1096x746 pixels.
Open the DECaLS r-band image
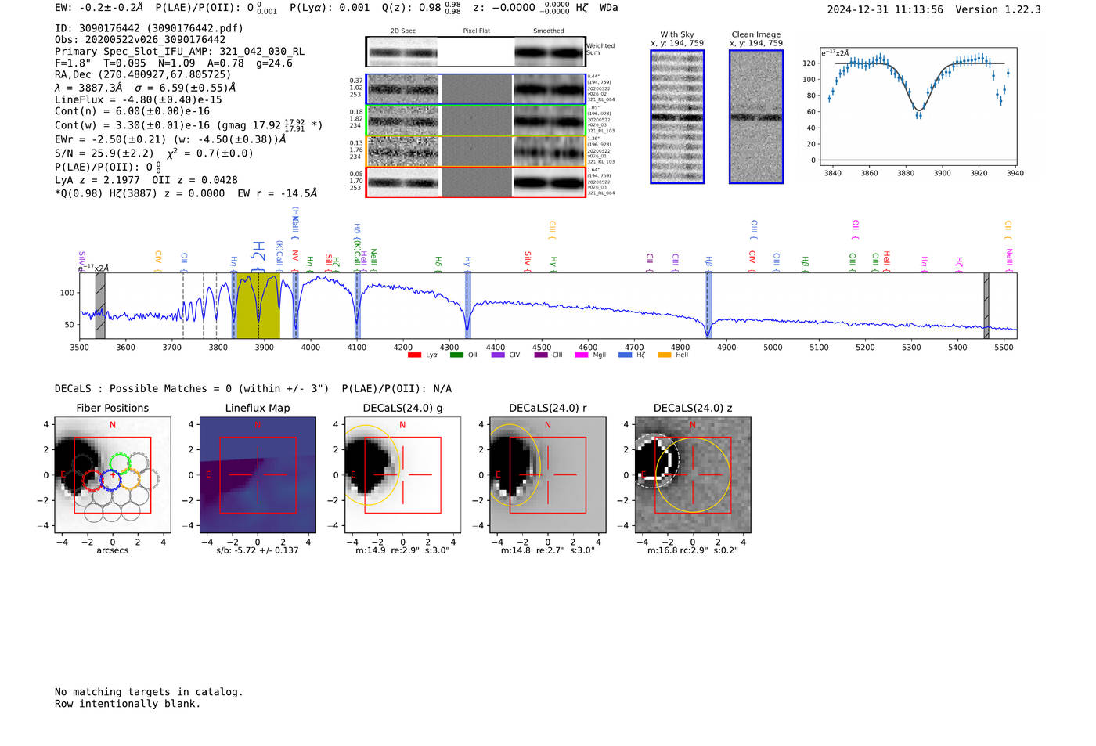(x=548, y=475)
